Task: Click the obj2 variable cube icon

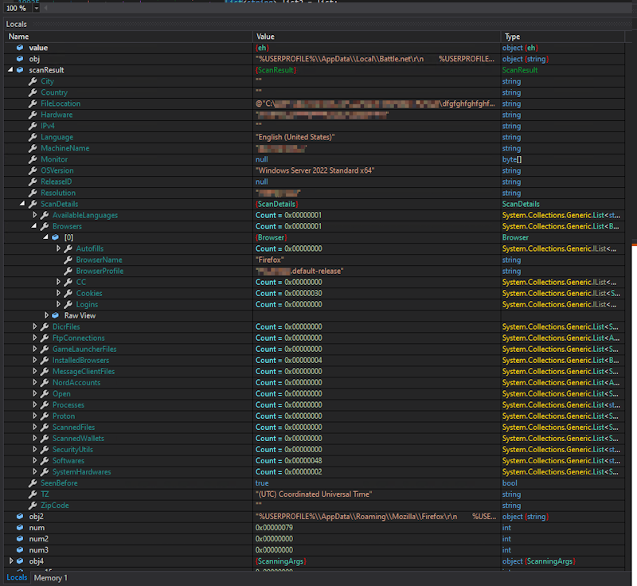Action: coord(20,517)
